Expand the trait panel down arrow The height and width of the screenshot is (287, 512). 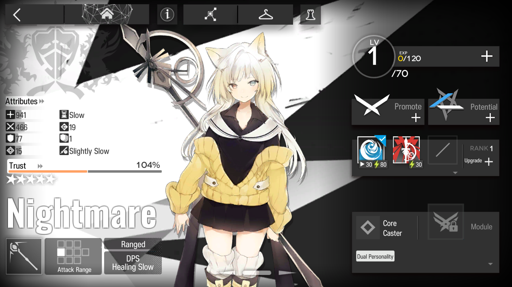pos(490,264)
